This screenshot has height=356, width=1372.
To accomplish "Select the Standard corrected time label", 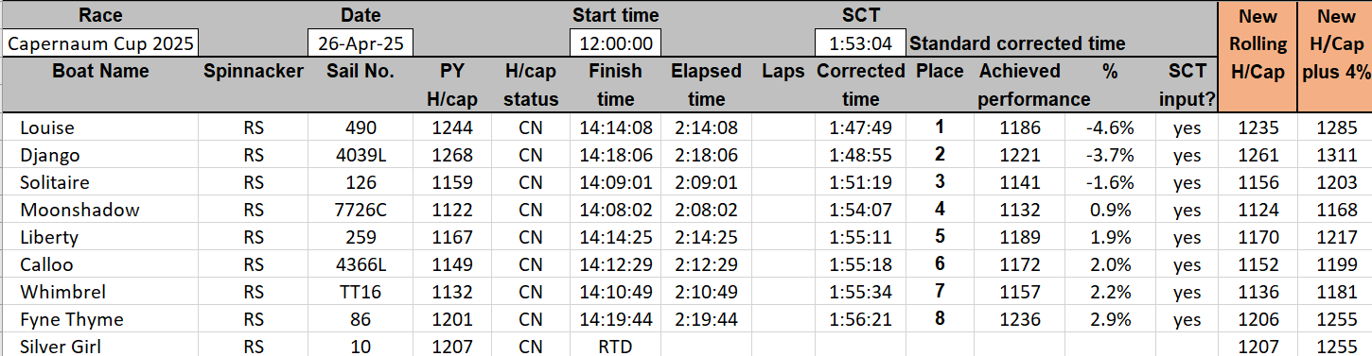I will [1017, 43].
